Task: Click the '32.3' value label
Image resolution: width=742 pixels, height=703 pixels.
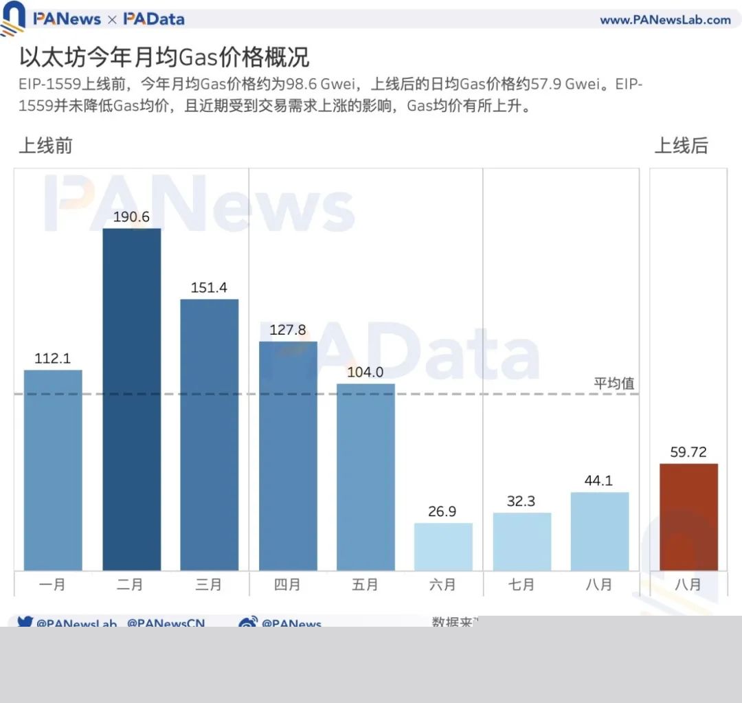Action: point(521,501)
